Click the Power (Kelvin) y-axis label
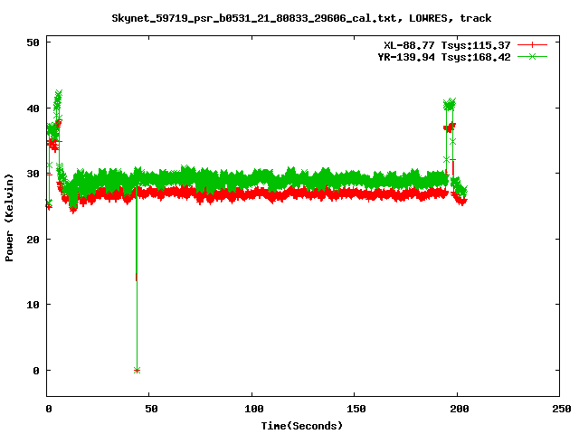 pyautogui.click(x=9, y=218)
